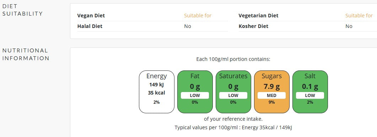Click the Salt nutrition tile

point(310,92)
